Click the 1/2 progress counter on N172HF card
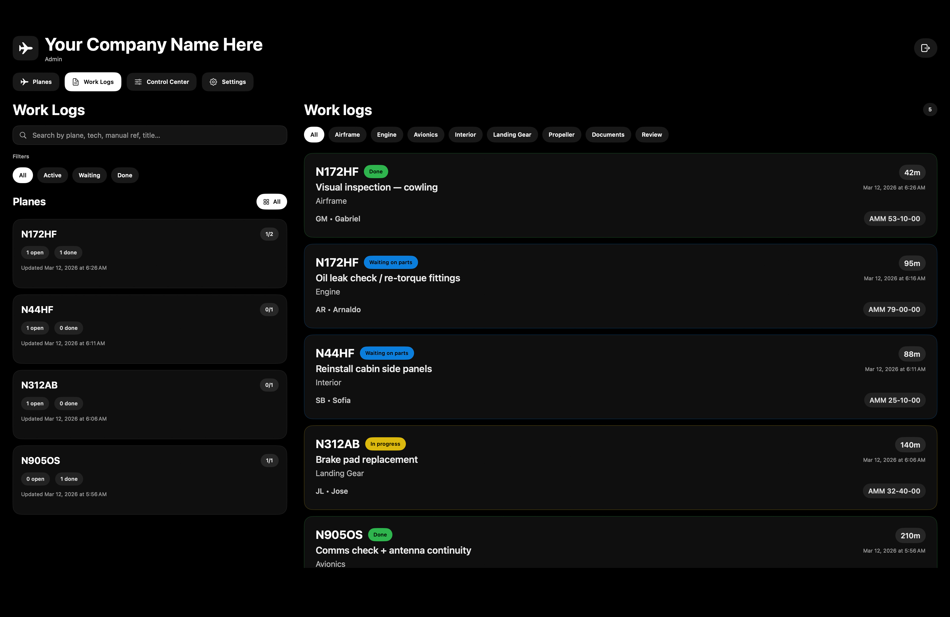Viewport: 950px width, 617px height. click(269, 234)
